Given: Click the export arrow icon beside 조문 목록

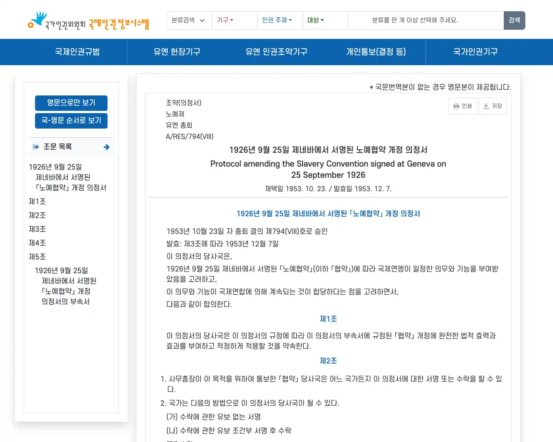Looking at the screenshot, I should coord(35,147).
